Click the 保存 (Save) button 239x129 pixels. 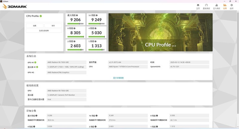click(53, 26)
